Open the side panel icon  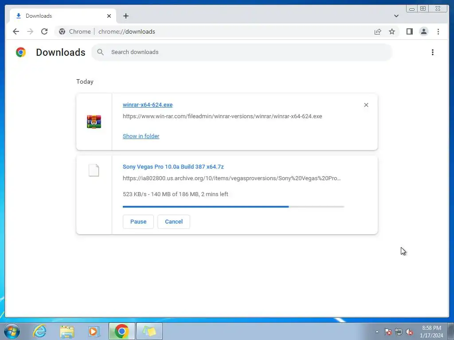tap(409, 31)
